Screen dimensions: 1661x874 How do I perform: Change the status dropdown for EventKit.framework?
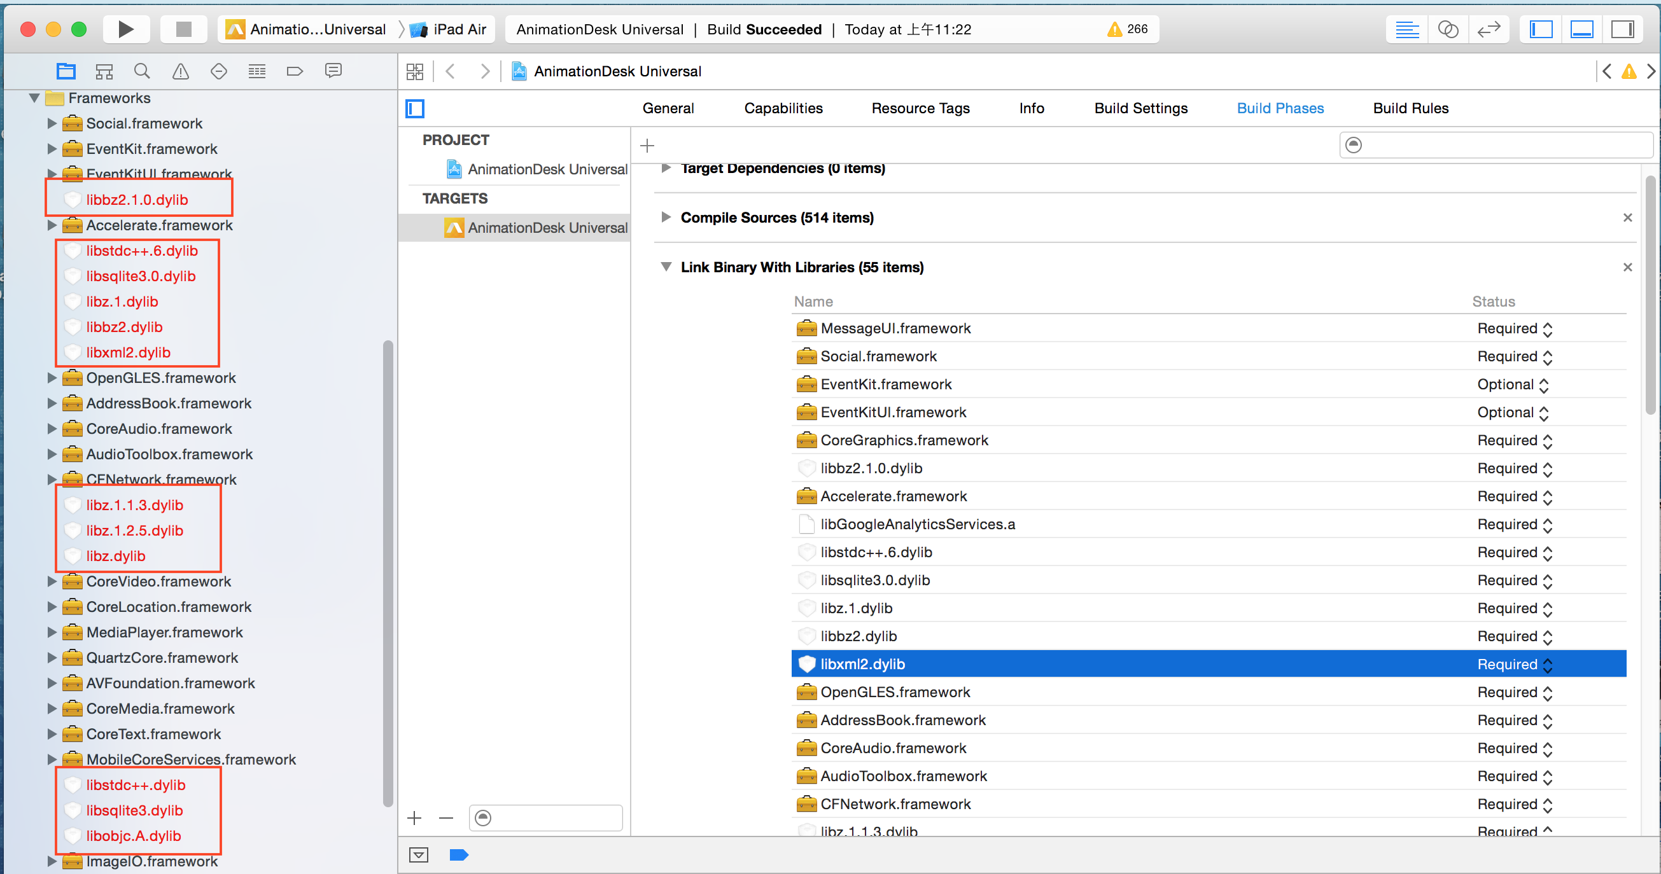[x=1513, y=384]
